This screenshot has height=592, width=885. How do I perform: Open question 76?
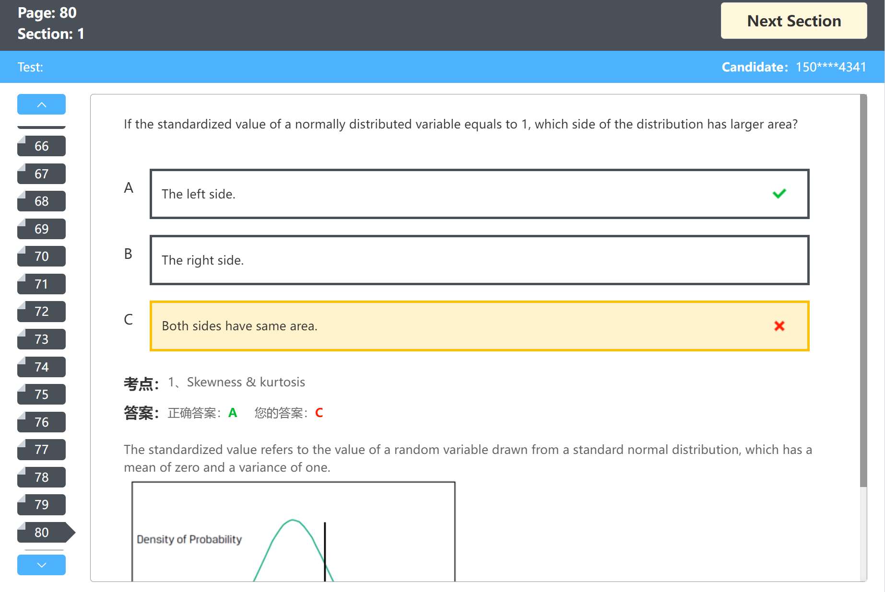42,422
